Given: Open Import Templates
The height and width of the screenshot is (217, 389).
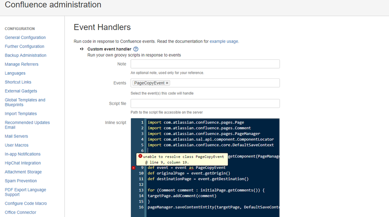Looking at the screenshot, I should [21, 114].
